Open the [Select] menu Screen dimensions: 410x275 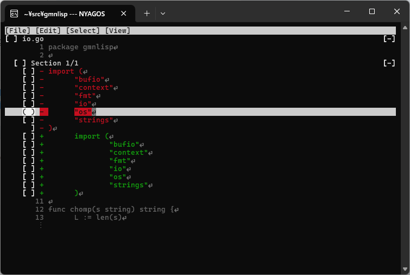(83, 30)
